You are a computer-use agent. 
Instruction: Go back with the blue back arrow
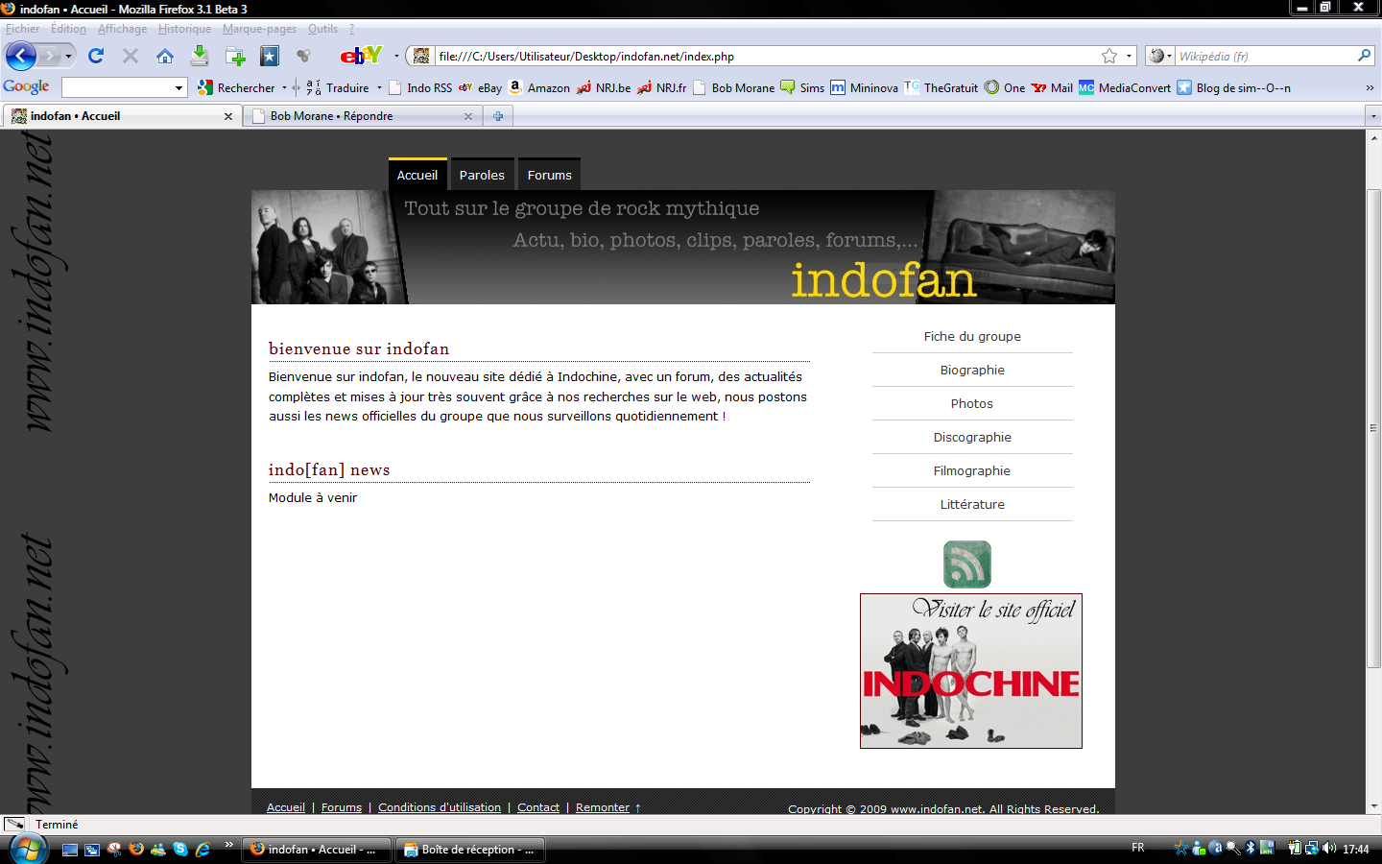20,56
